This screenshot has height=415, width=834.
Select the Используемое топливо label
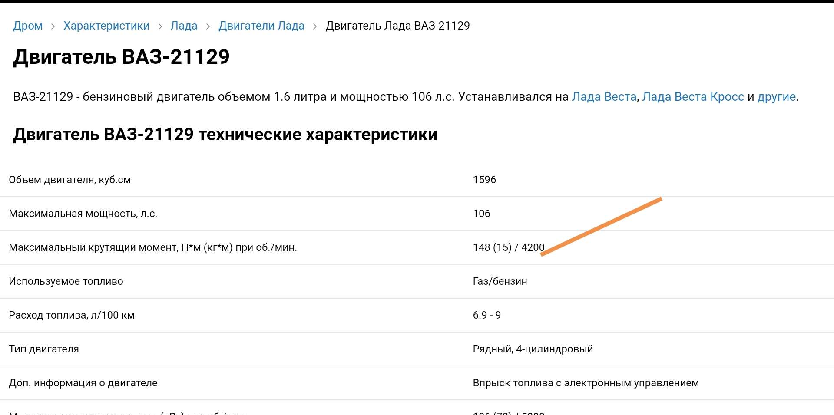[66, 281]
